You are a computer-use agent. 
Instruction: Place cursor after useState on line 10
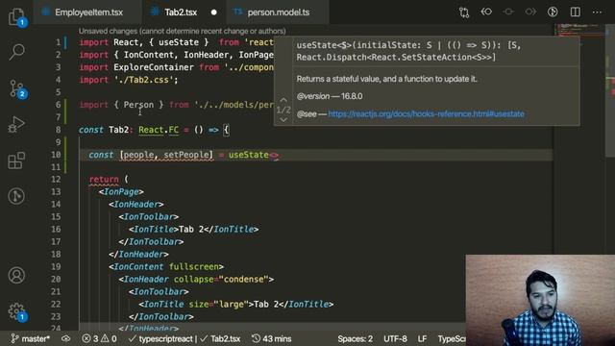pos(269,155)
